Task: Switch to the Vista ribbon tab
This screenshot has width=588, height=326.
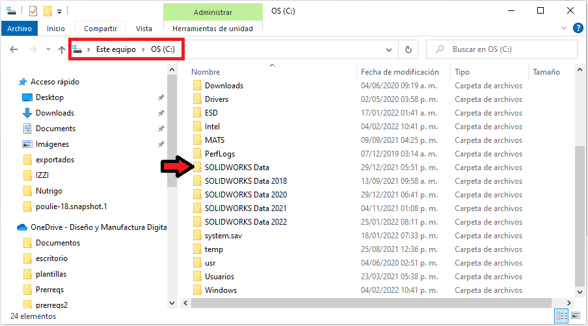Action: tap(144, 29)
